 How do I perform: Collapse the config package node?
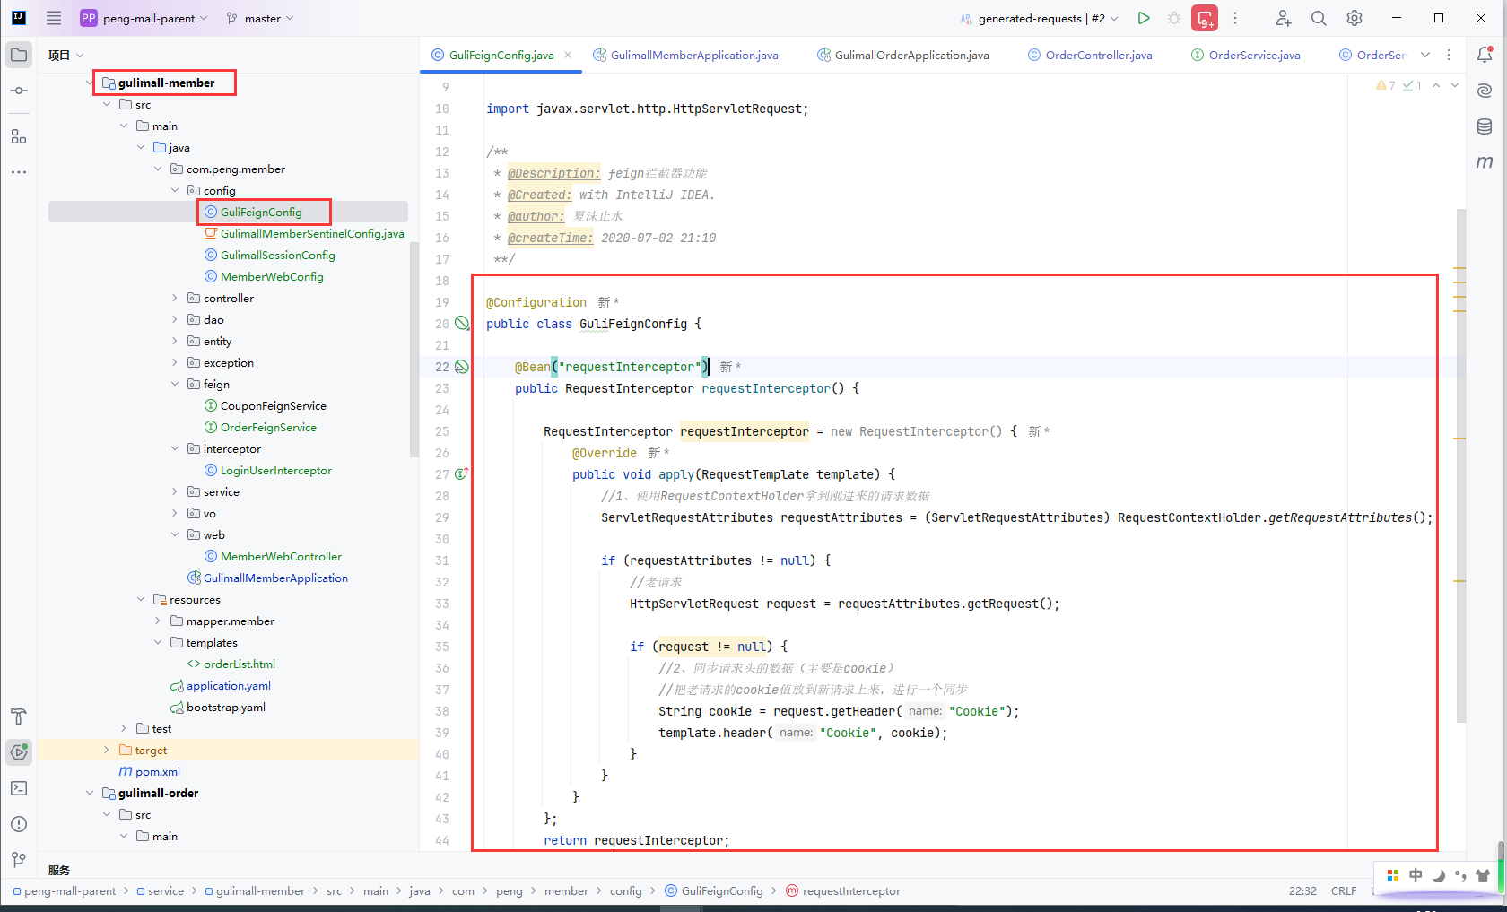tap(175, 190)
